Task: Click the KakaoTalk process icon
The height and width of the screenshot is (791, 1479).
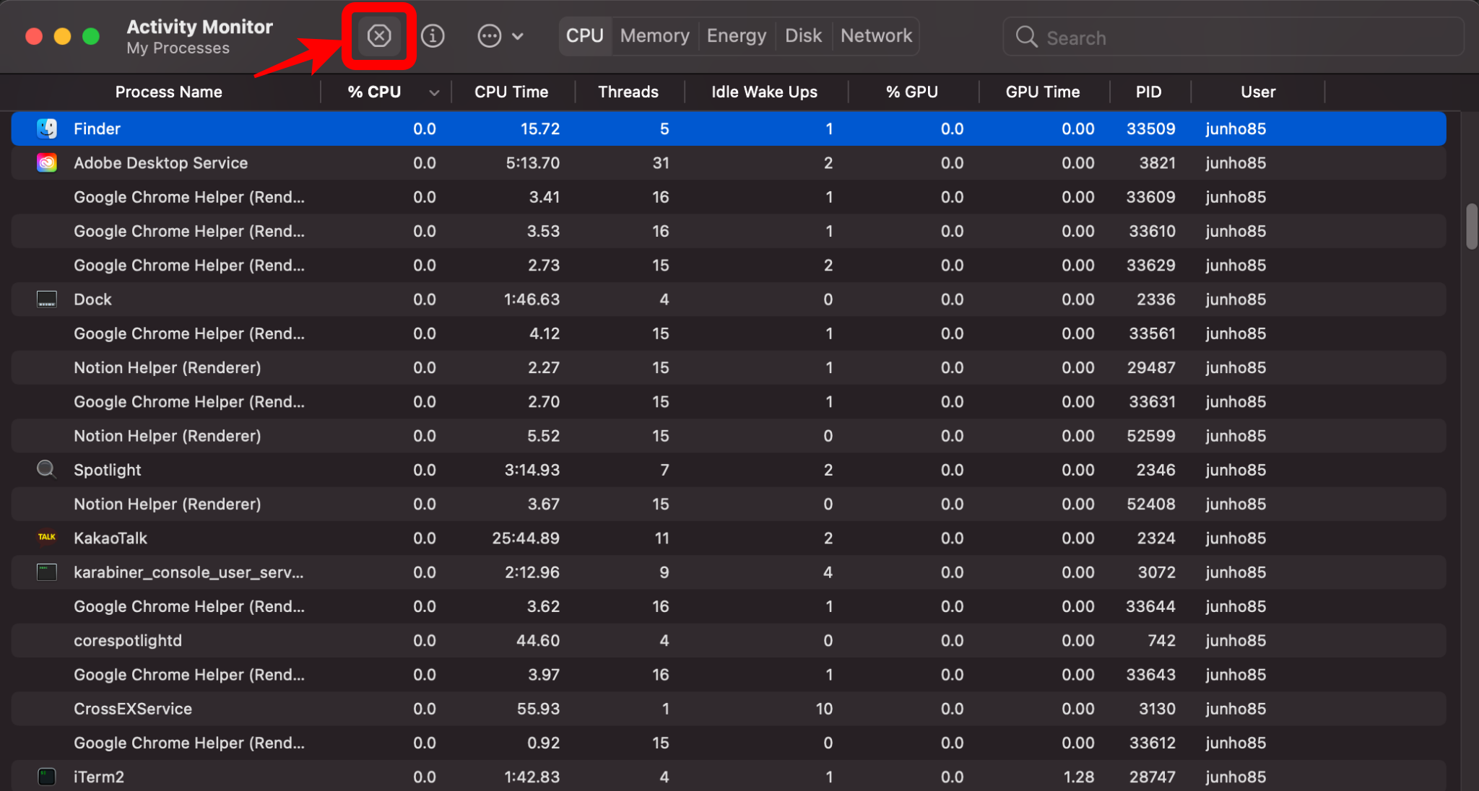Action: click(x=47, y=538)
